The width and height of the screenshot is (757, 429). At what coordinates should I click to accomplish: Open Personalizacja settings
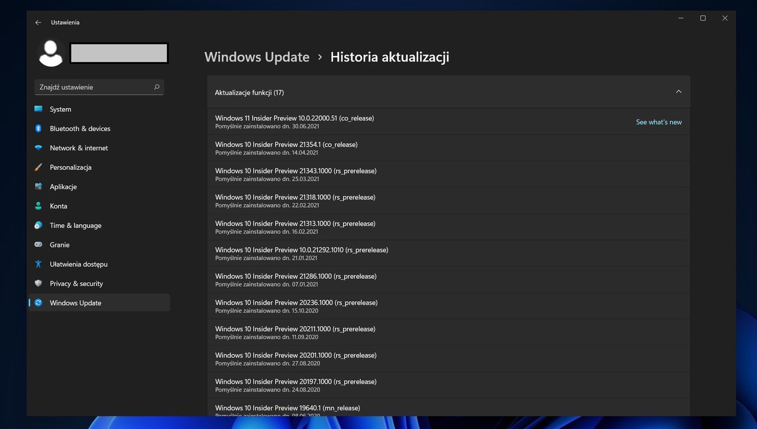pos(72,167)
